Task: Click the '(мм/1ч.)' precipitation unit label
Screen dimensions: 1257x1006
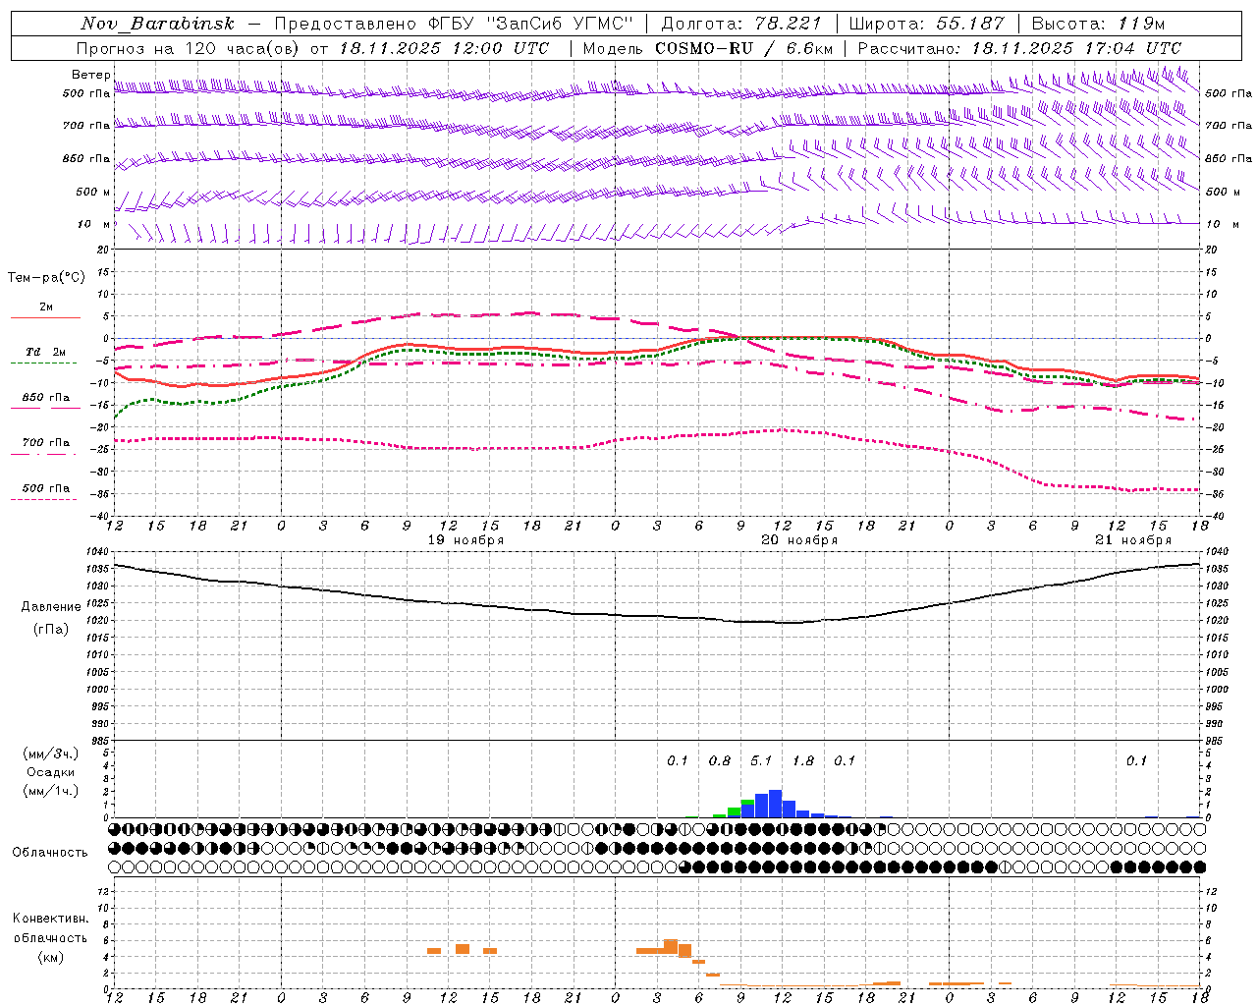Action: (51, 791)
